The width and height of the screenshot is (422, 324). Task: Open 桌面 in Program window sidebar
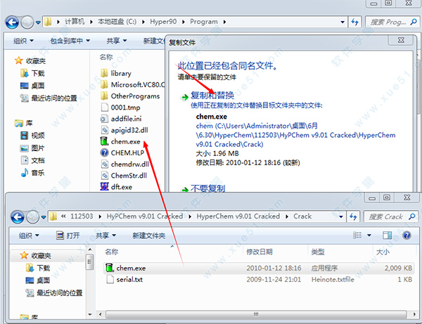(x=32, y=86)
